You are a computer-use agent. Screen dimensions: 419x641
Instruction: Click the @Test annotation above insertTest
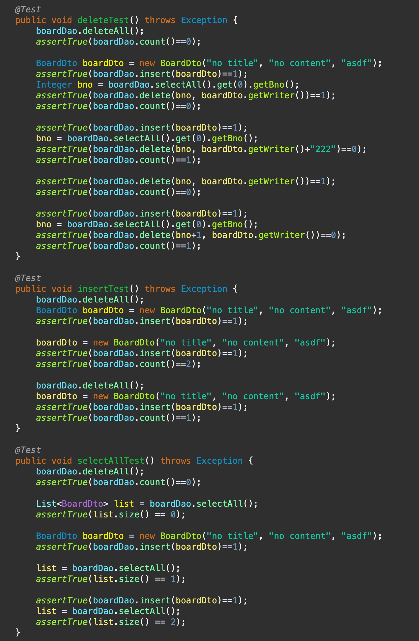[x=28, y=278]
